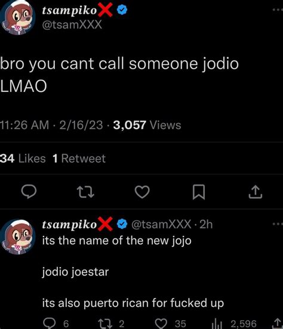The width and height of the screenshot is (283, 329).
Task: View the 1 Retweet list
Action: coord(79,158)
